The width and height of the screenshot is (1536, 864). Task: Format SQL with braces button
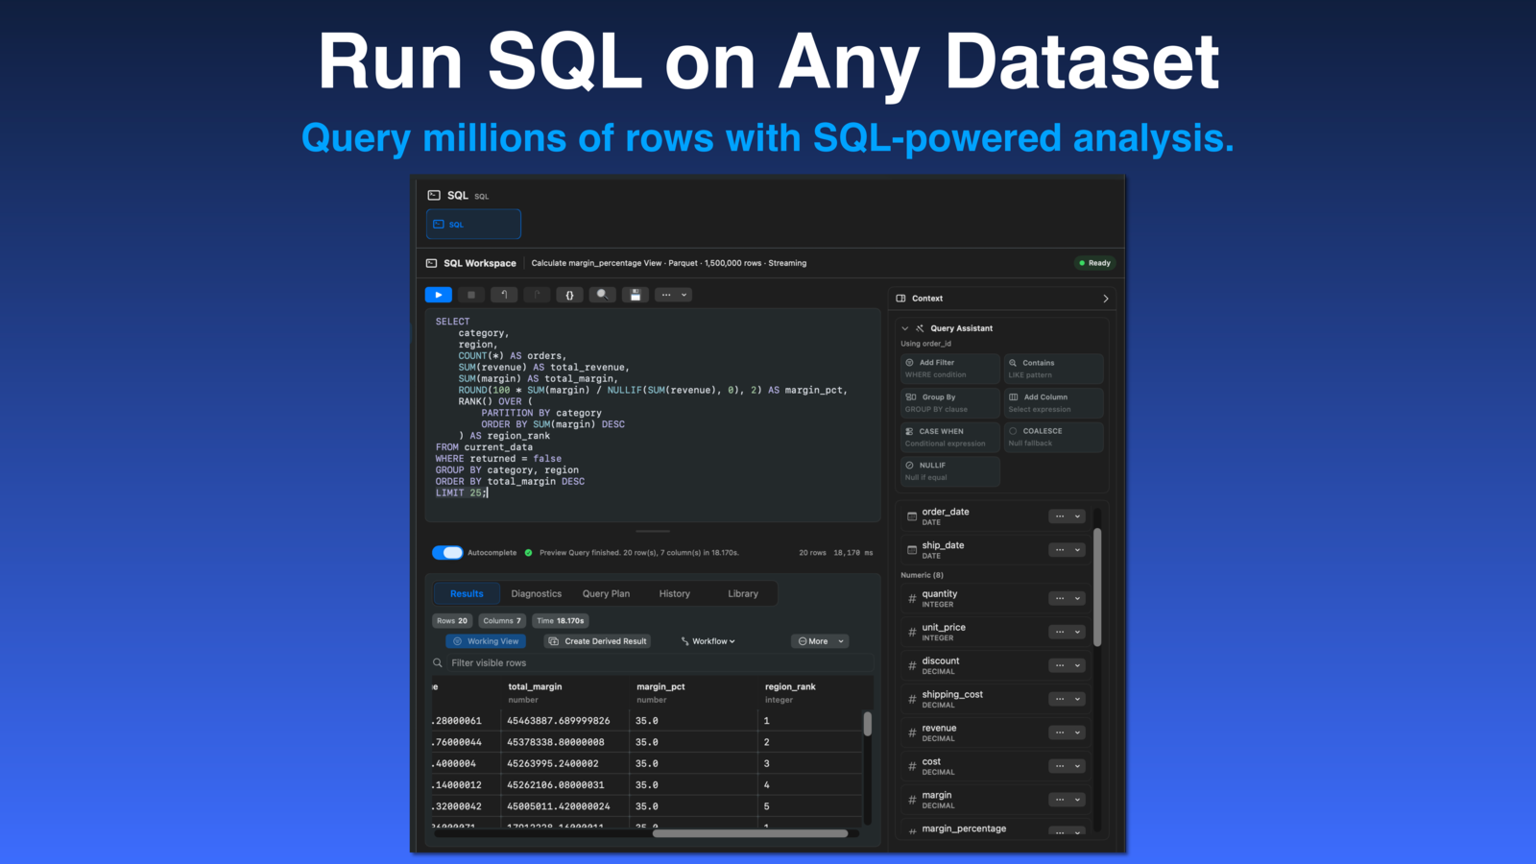pyautogui.click(x=569, y=295)
